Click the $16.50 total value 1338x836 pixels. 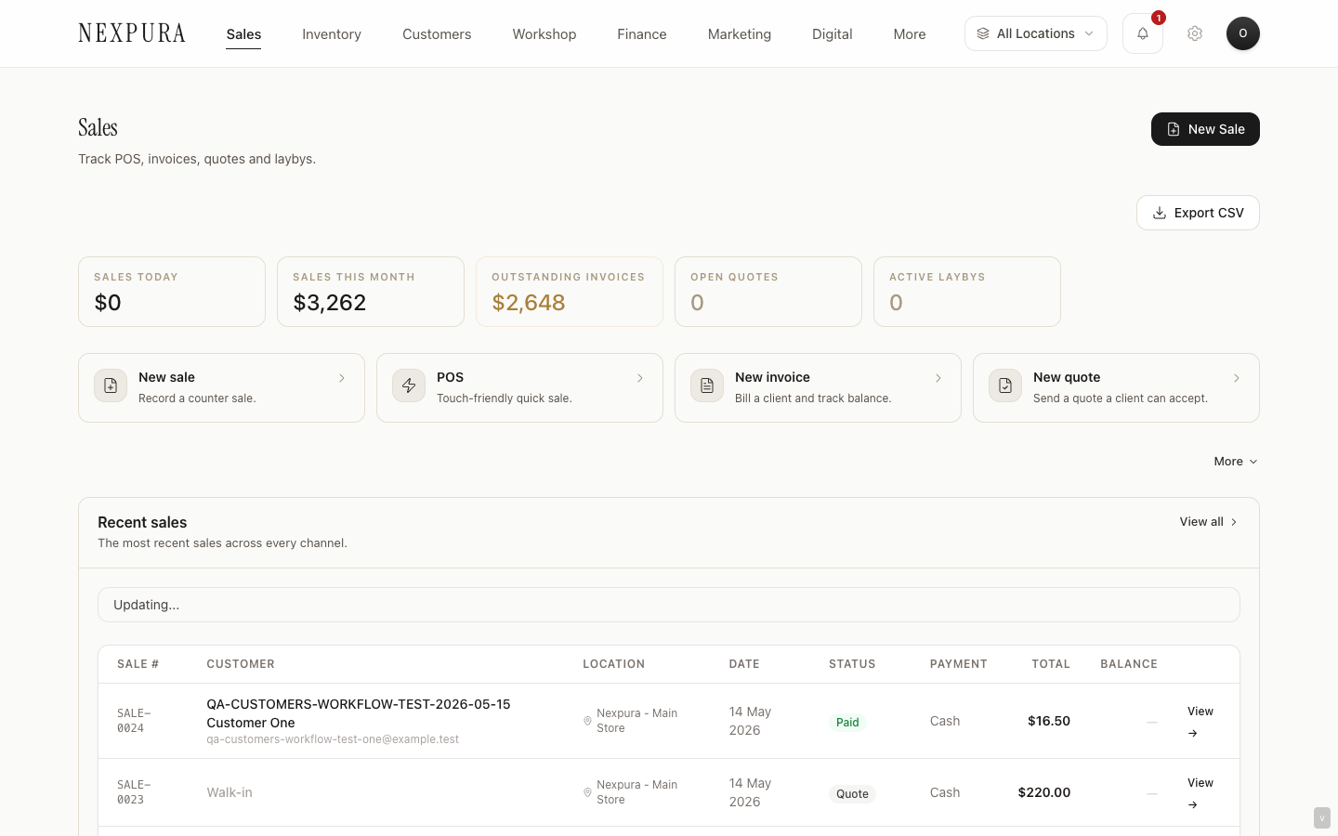pos(1049,721)
